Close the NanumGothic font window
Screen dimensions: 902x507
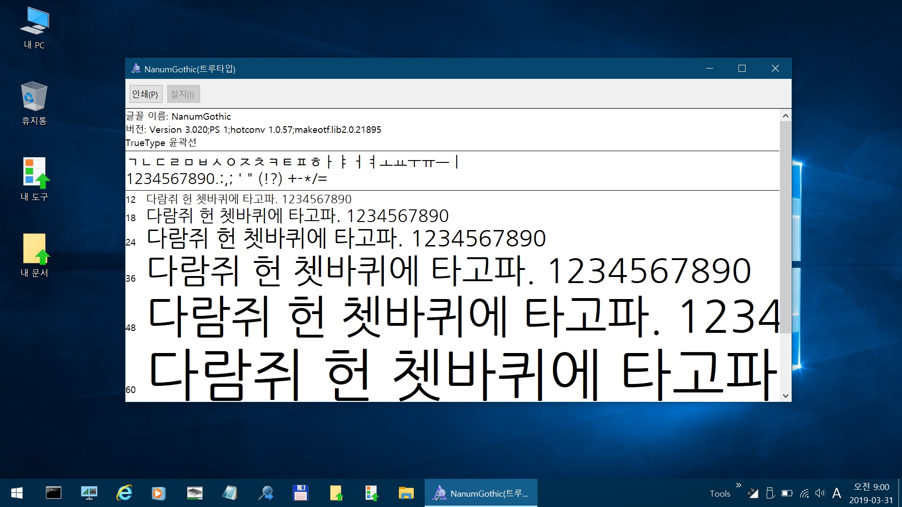pos(775,69)
